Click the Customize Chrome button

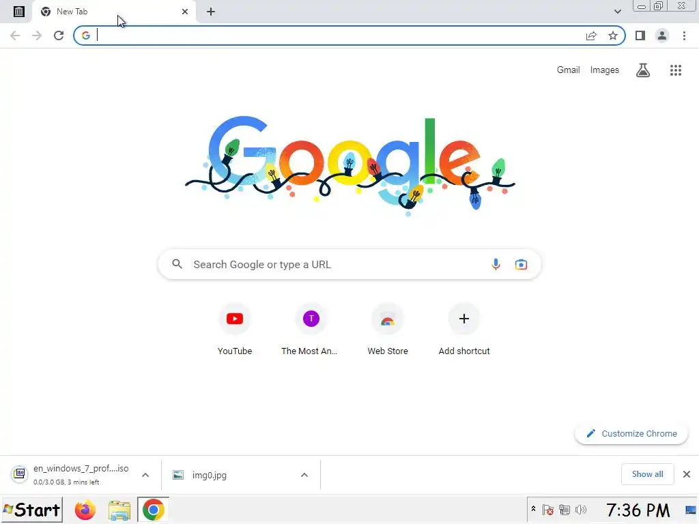pyautogui.click(x=631, y=433)
